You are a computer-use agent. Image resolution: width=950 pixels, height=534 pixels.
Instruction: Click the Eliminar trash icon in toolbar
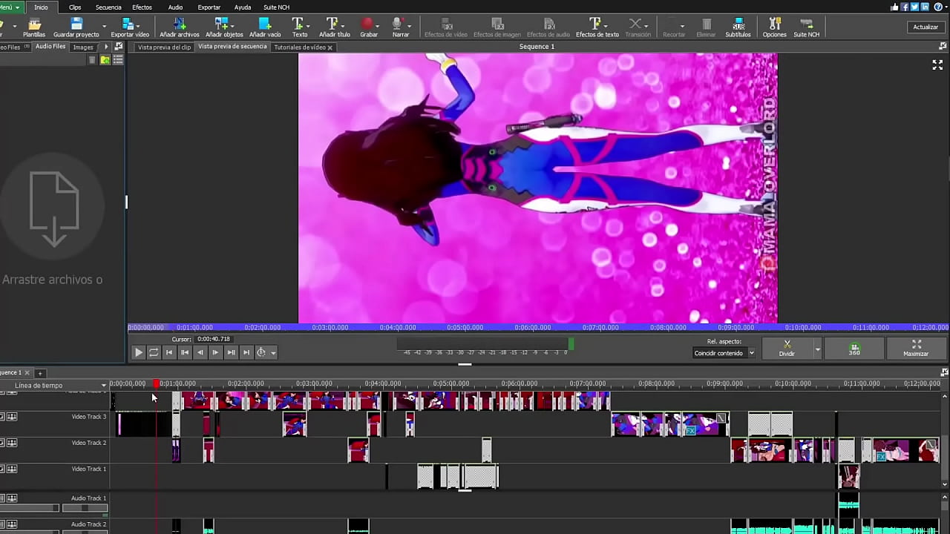pos(707,24)
